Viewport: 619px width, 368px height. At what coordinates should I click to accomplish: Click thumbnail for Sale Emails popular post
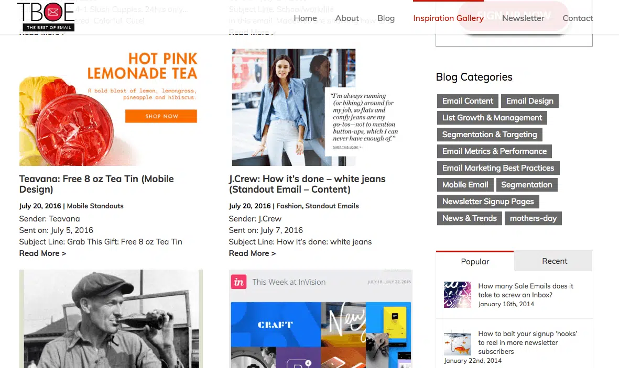pyautogui.click(x=458, y=295)
